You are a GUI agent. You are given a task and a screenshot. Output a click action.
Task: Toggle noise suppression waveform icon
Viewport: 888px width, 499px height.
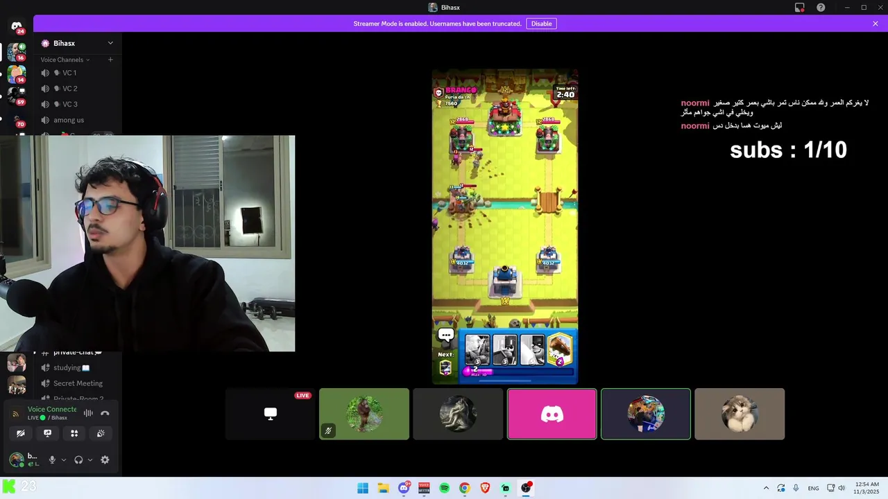click(88, 413)
